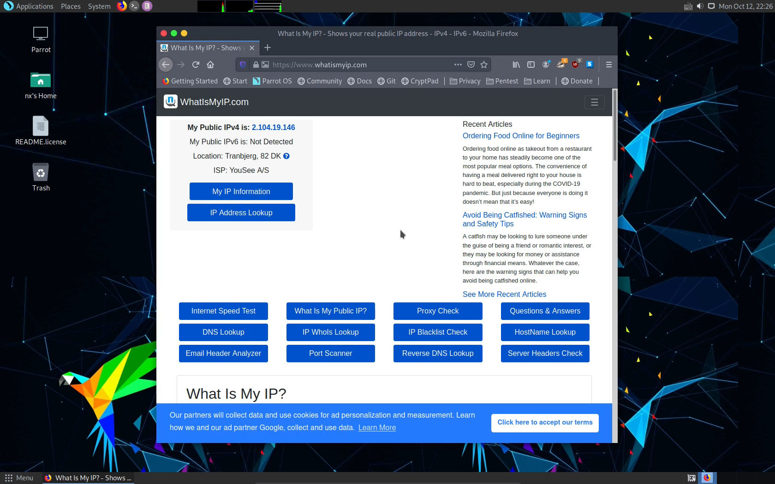The width and height of the screenshot is (775, 484).
Task: Toggle WhatIsMyIP site navigation menu
Action: tap(594, 102)
